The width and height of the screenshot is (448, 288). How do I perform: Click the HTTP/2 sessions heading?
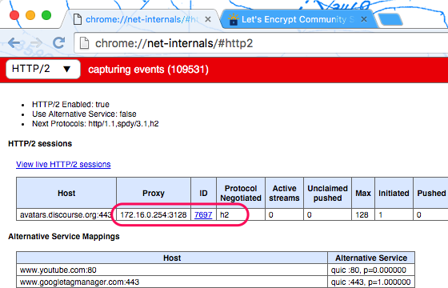point(40,143)
